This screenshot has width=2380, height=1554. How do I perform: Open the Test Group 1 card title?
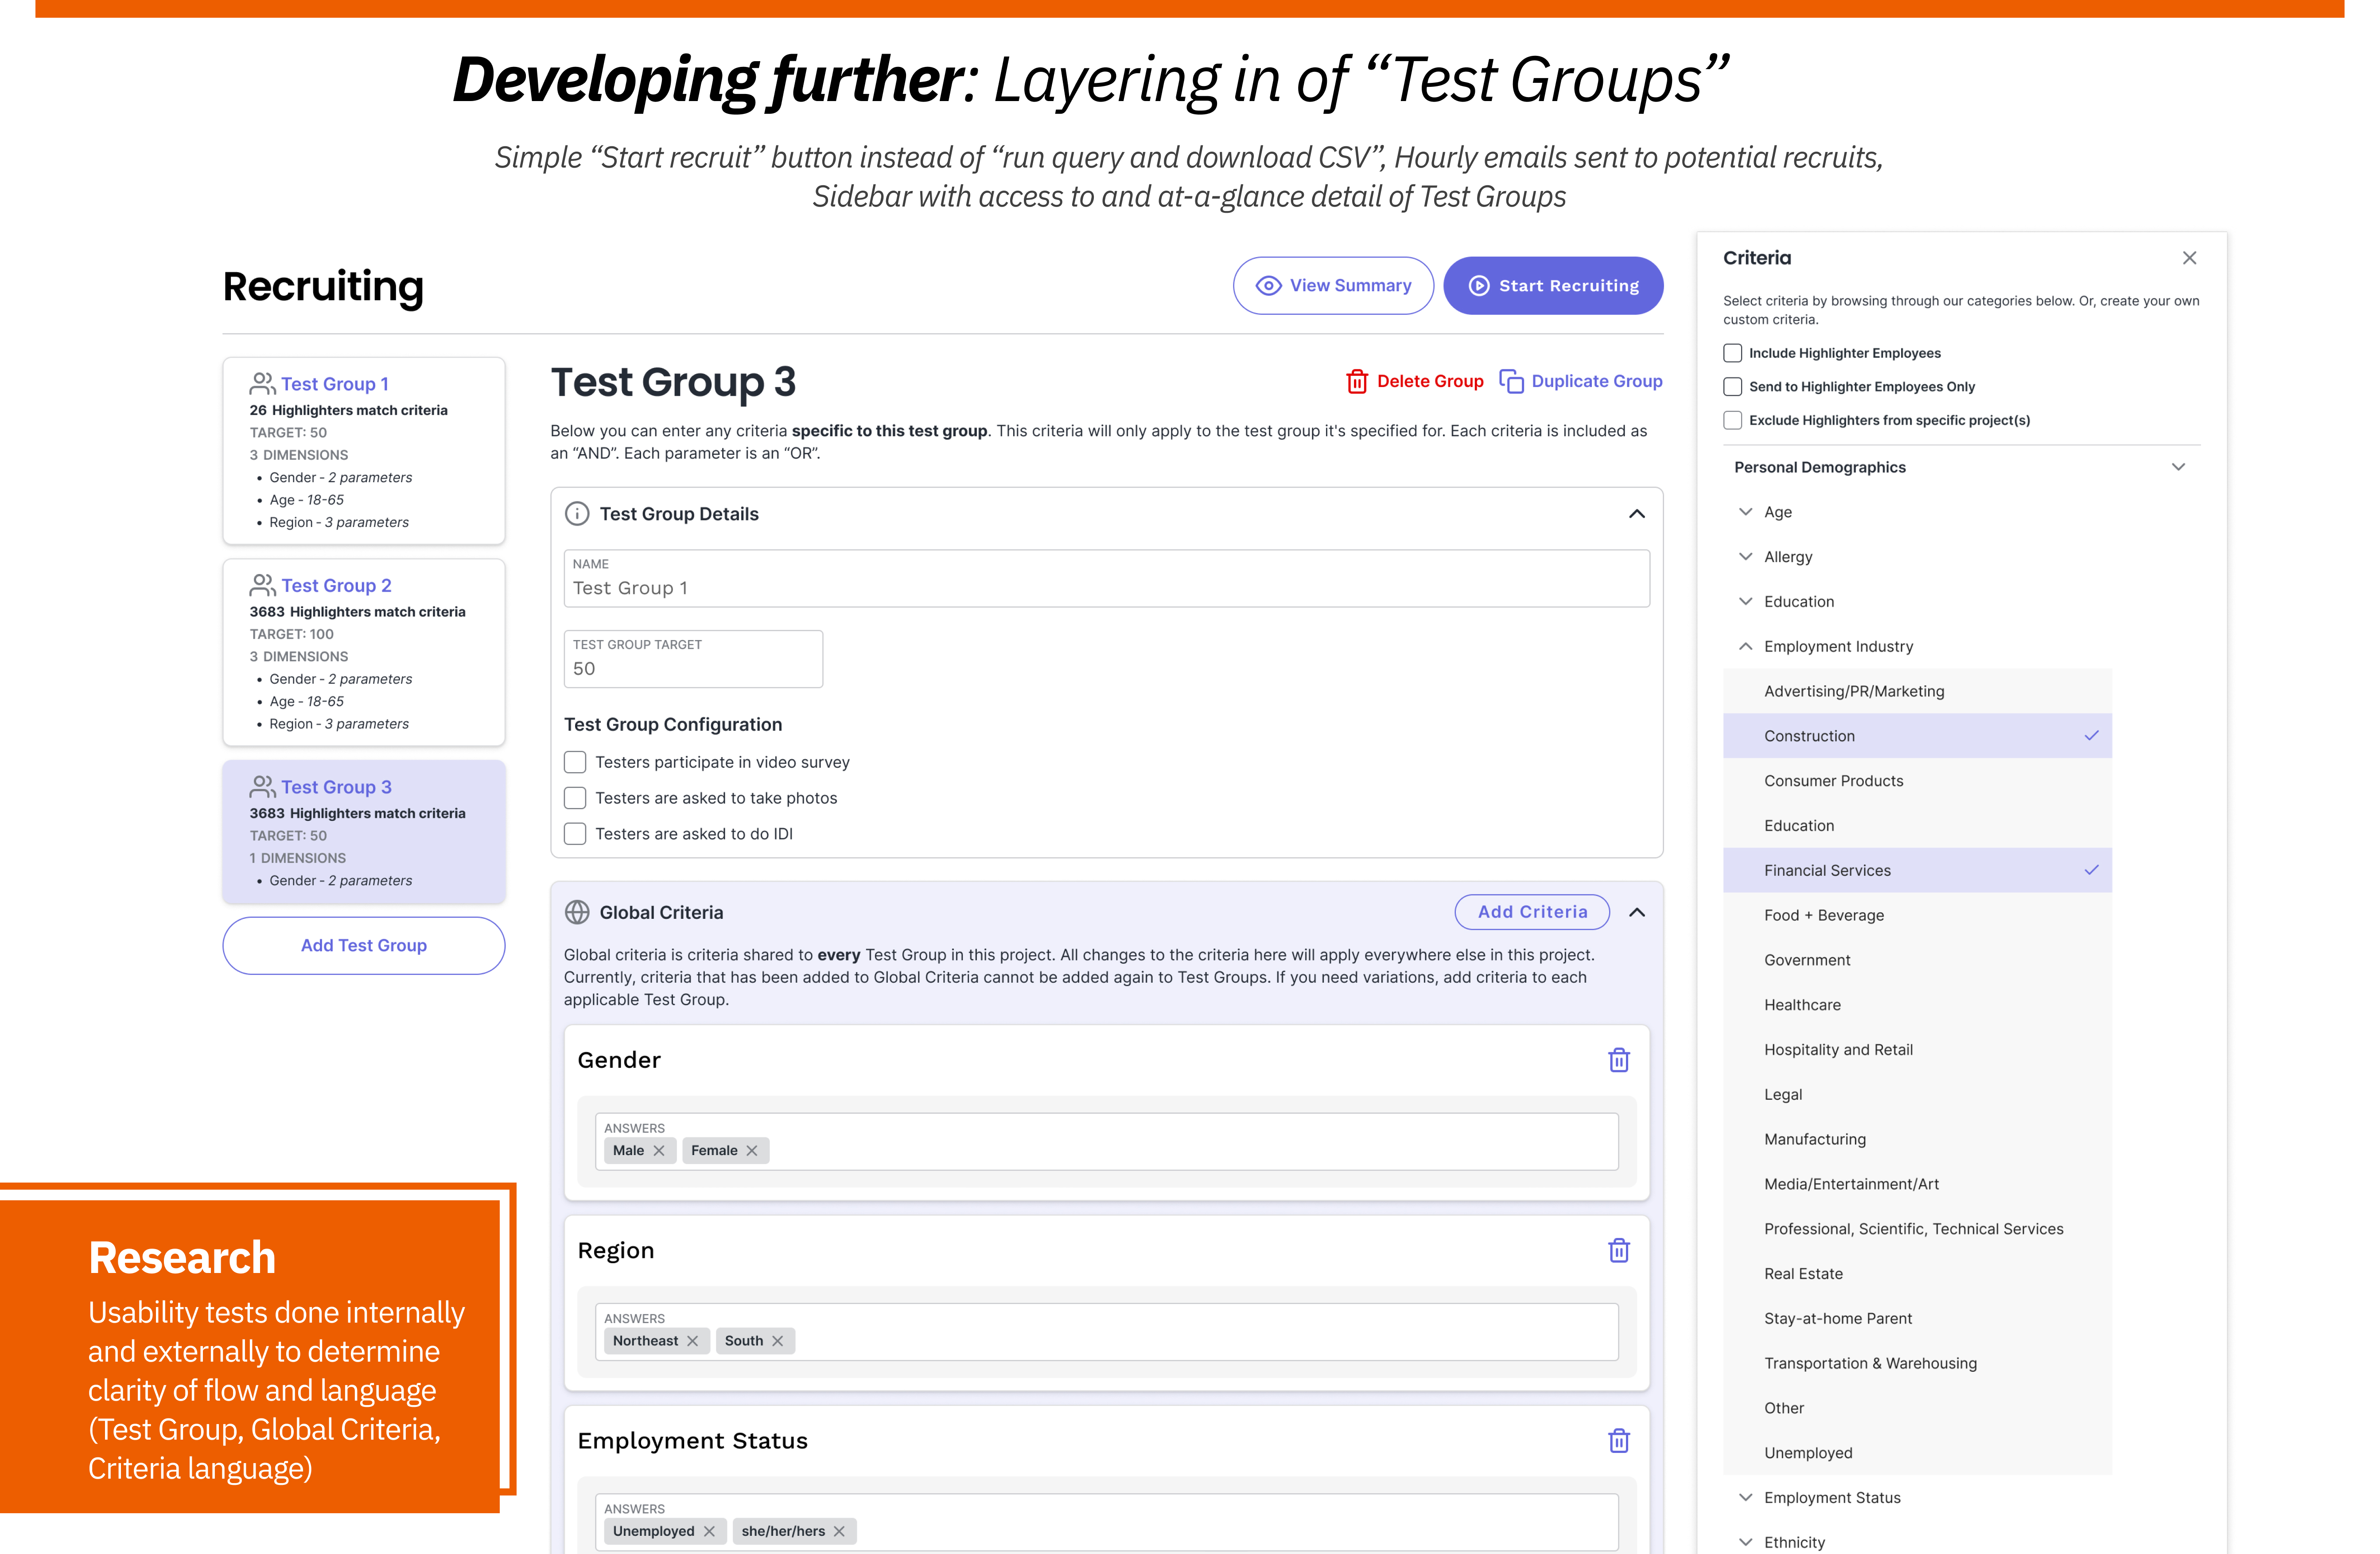click(335, 383)
